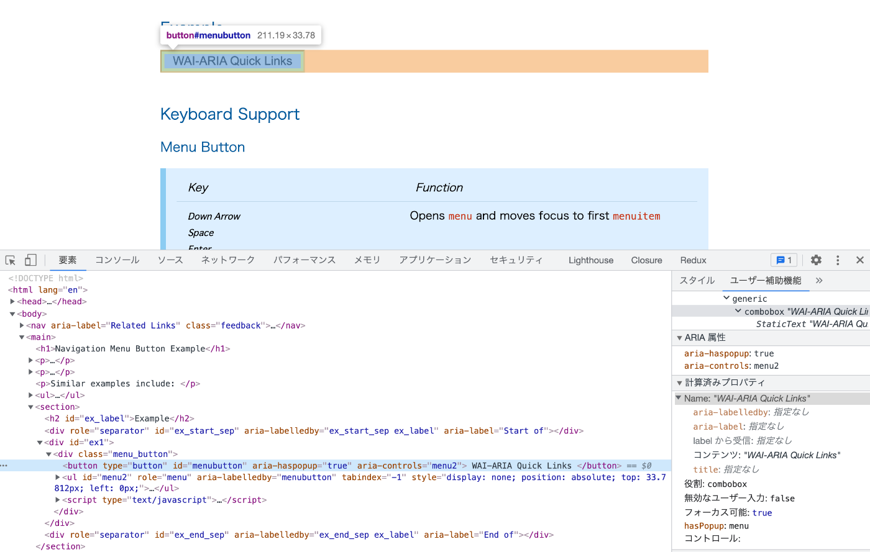The height and width of the screenshot is (552, 870).
Task: Switch to スタイル sidebar tab
Action: coord(697,281)
